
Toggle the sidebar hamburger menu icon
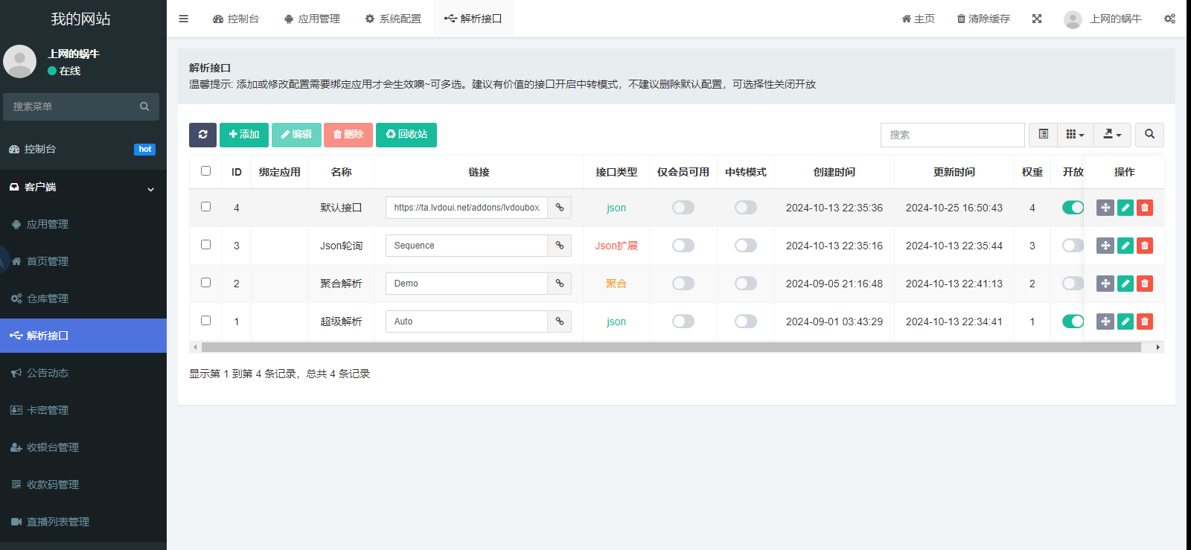click(183, 19)
